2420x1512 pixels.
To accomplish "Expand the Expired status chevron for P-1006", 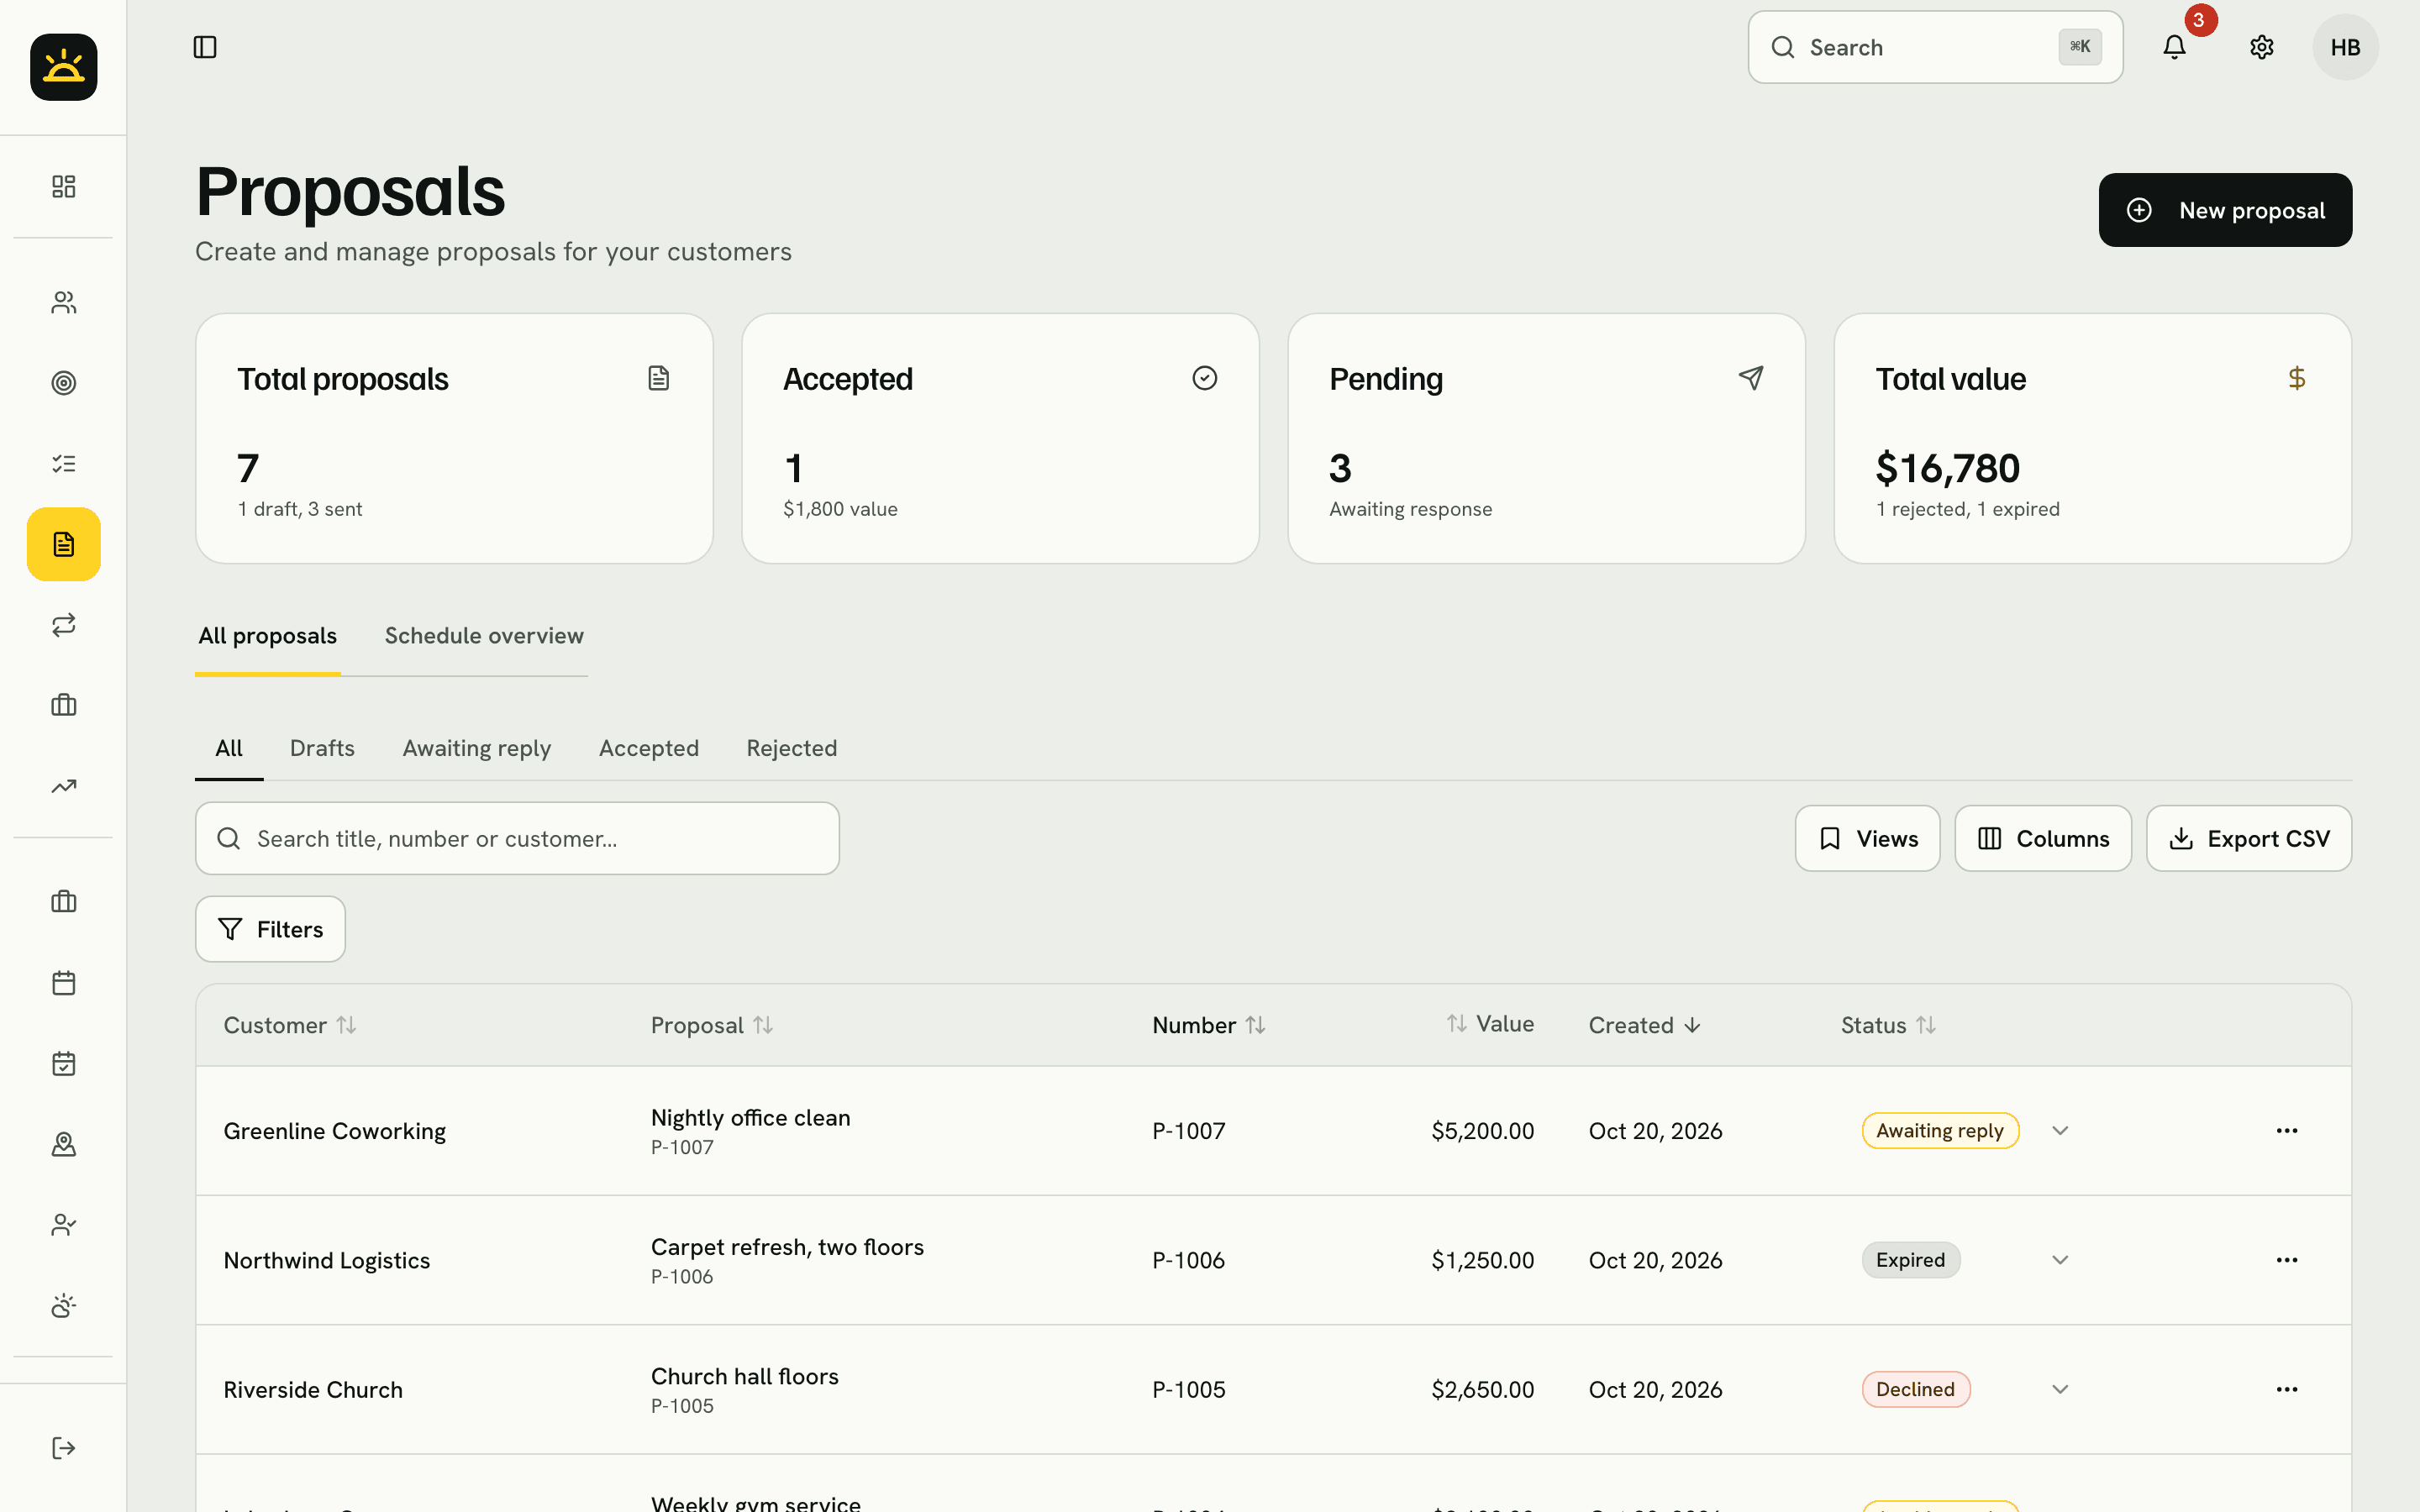I will click(x=2060, y=1259).
